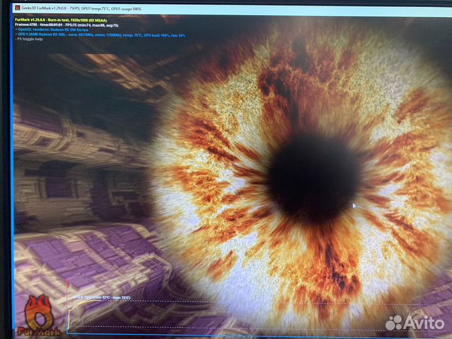Click the FurMark app icon in title bar
This screenshot has height=339, width=452.
18,8
